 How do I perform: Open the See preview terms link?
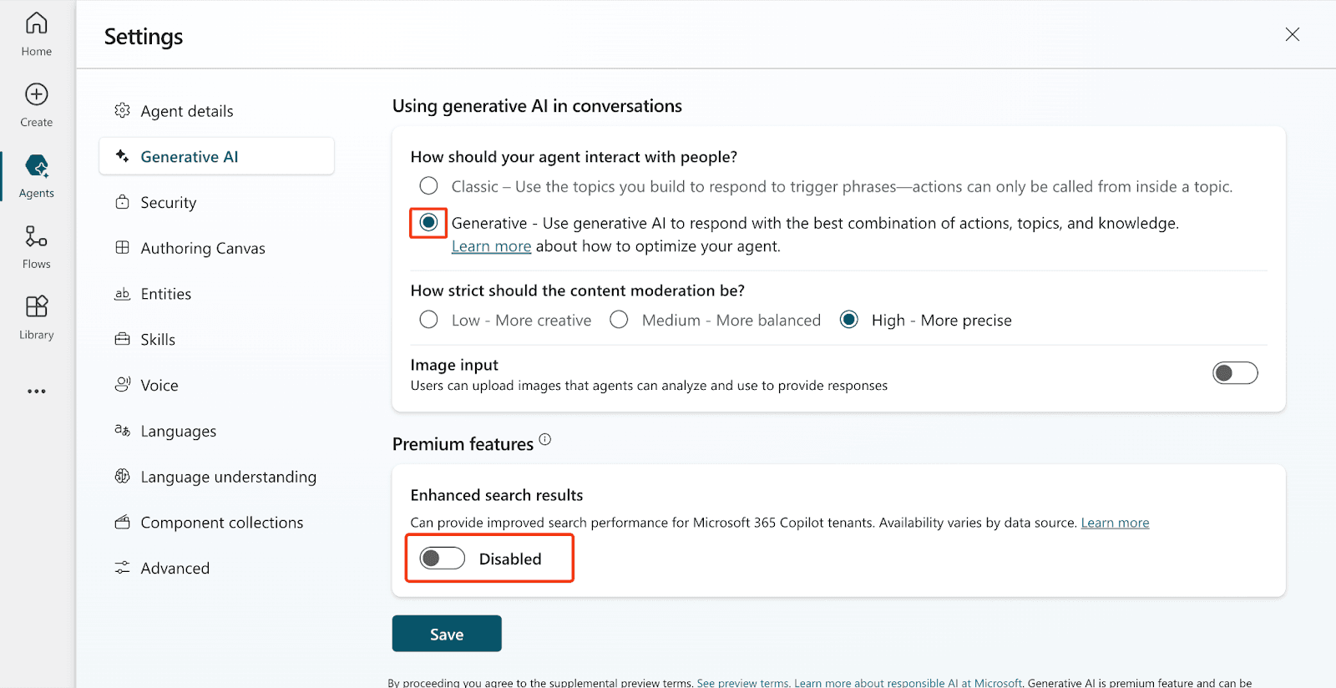click(x=742, y=683)
